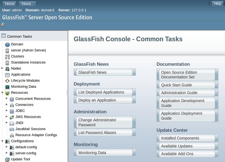
Task: Select Common Tasks in the sidebar
Action: tap(20, 37)
